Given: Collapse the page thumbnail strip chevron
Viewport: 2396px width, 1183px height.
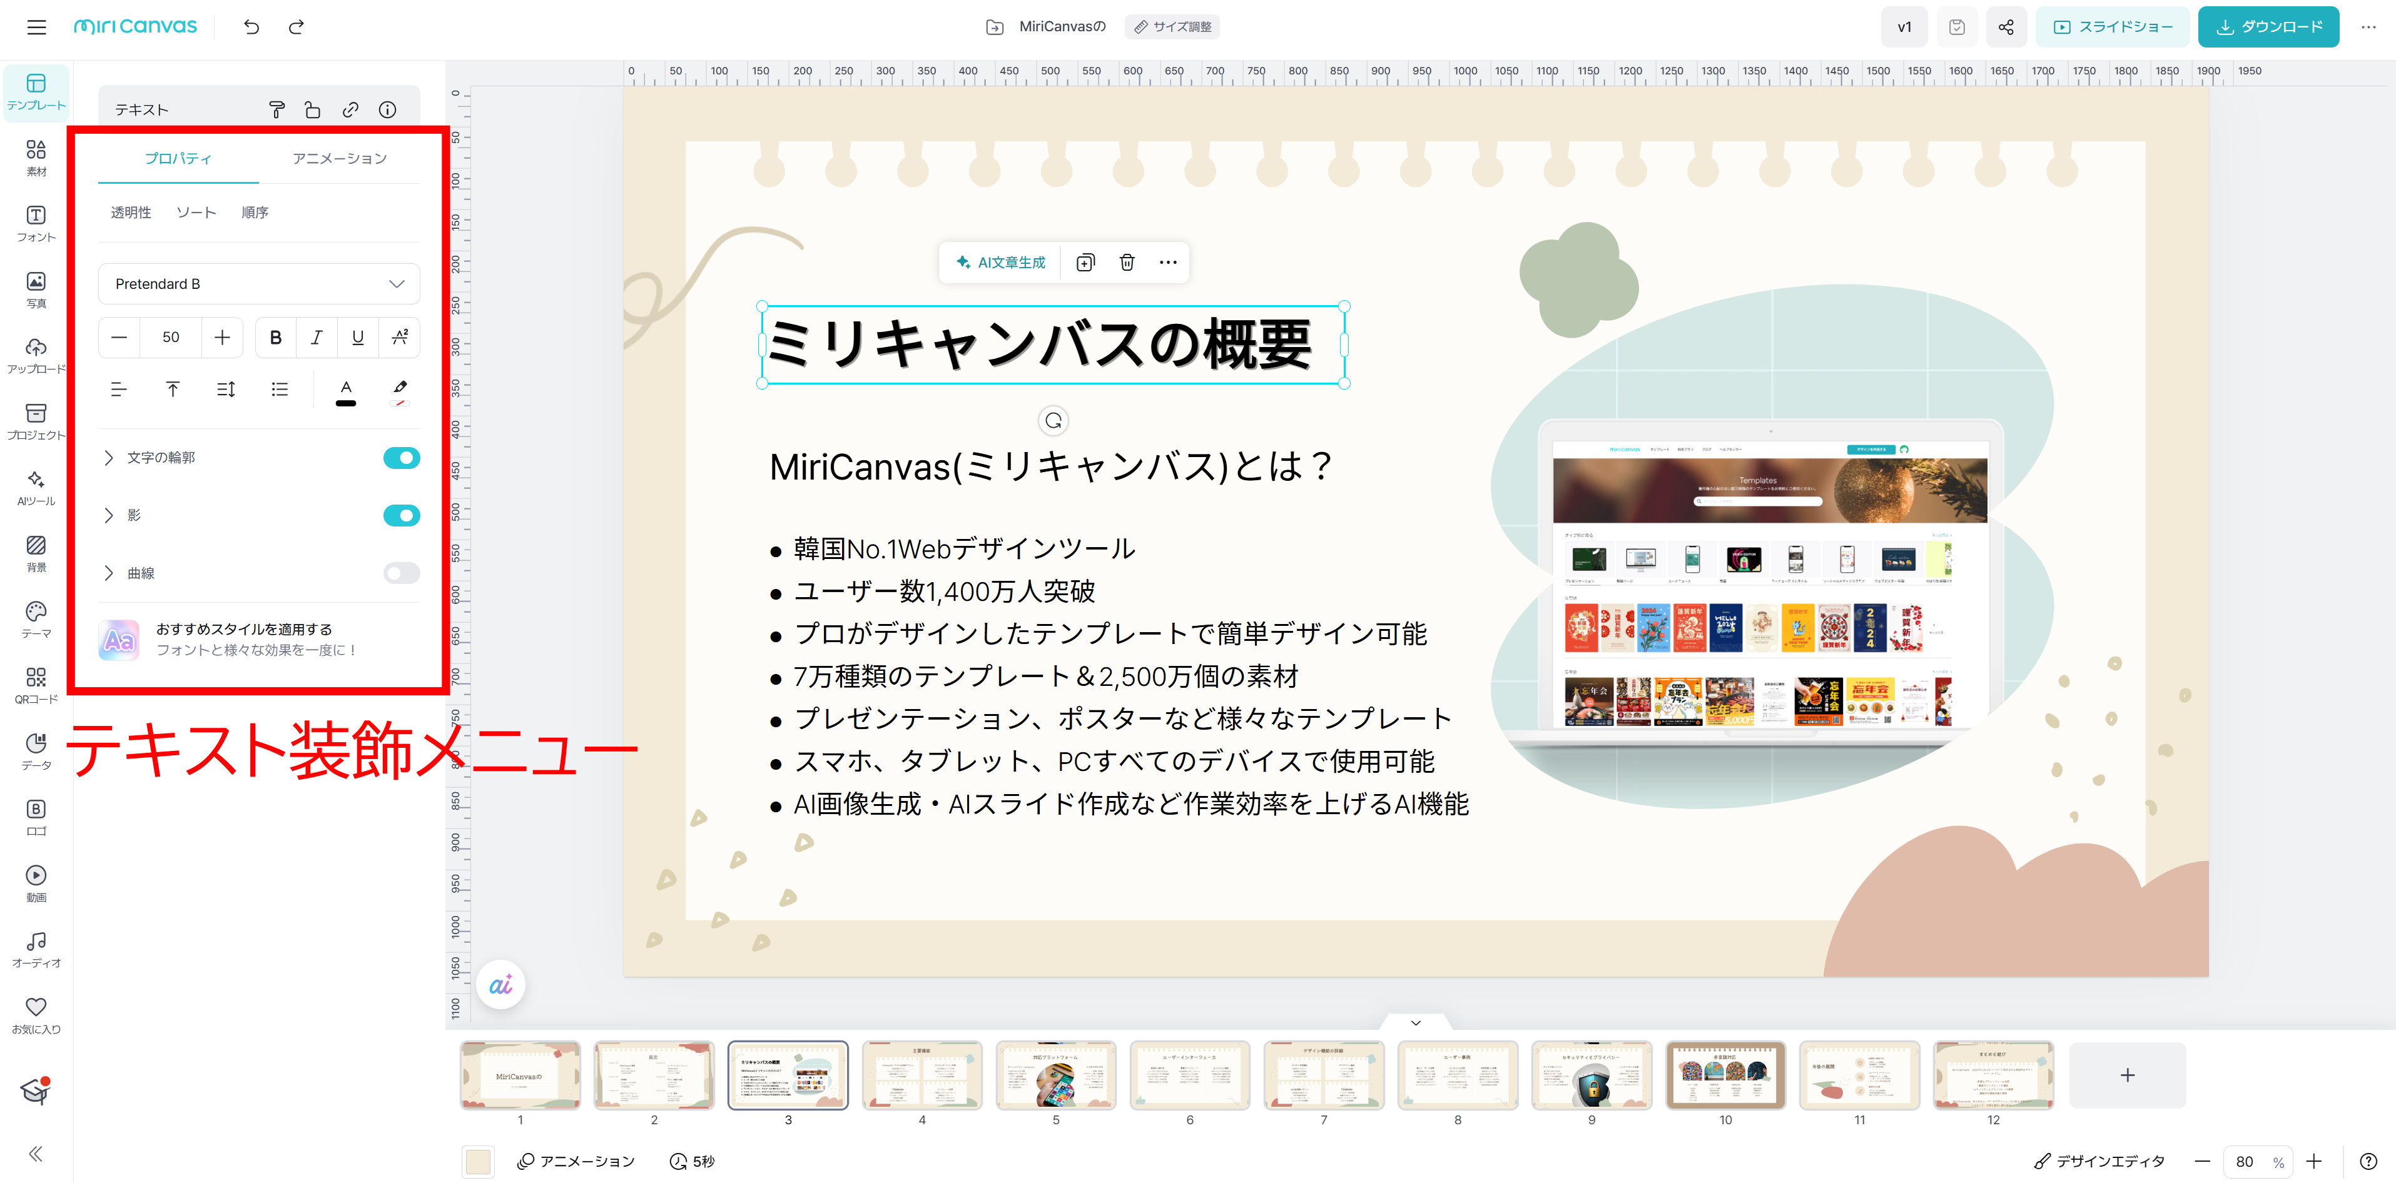Looking at the screenshot, I should 1414,1022.
